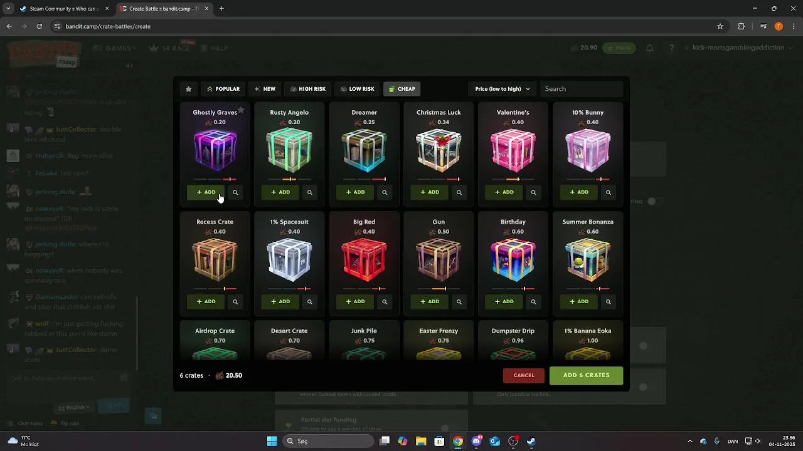
Task: Click the Windows taskbar search box
Action: (x=327, y=441)
